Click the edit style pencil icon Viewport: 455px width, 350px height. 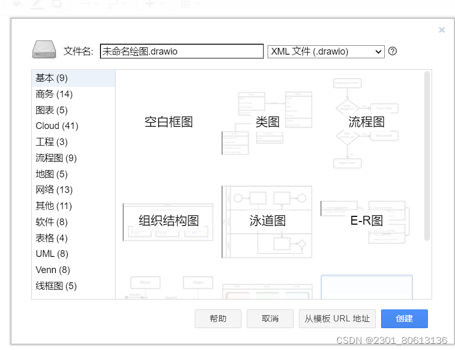(35, 4)
